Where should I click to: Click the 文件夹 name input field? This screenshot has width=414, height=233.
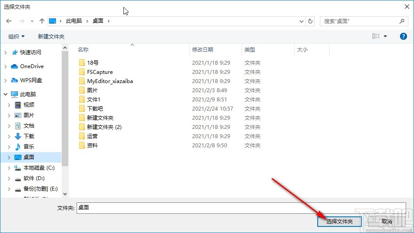(241, 208)
